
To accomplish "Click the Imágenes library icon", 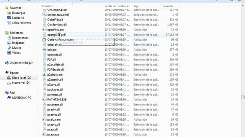I will tap(9, 43).
